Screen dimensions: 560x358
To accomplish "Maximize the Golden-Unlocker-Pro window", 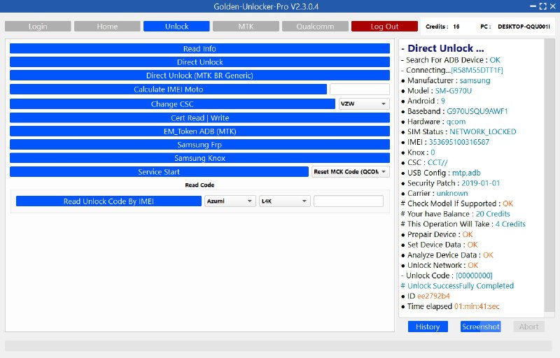I will pyautogui.click(x=543, y=6).
